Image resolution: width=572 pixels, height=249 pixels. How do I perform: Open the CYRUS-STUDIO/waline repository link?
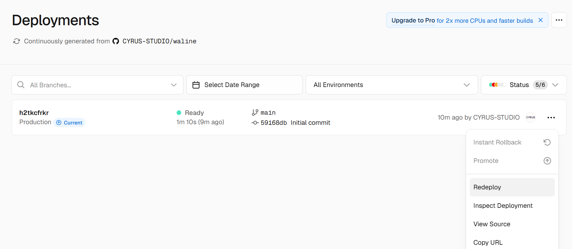pyautogui.click(x=159, y=41)
